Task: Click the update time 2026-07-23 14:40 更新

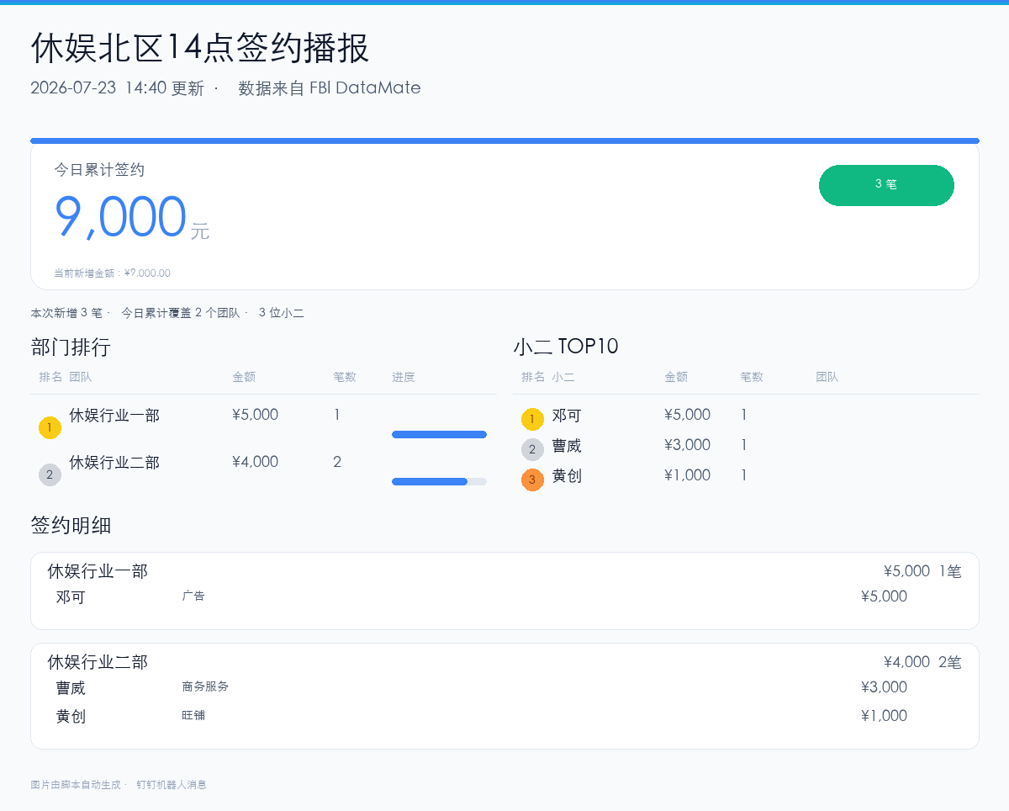Action: (x=117, y=88)
